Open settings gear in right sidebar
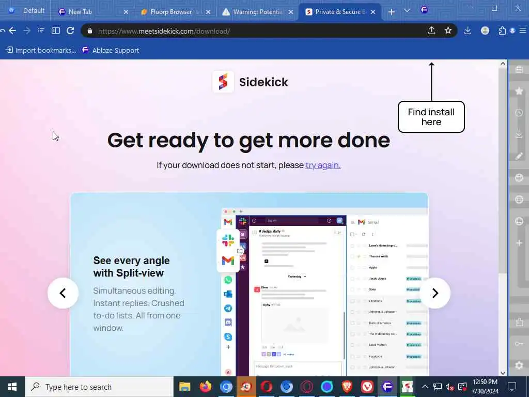 (x=519, y=365)
